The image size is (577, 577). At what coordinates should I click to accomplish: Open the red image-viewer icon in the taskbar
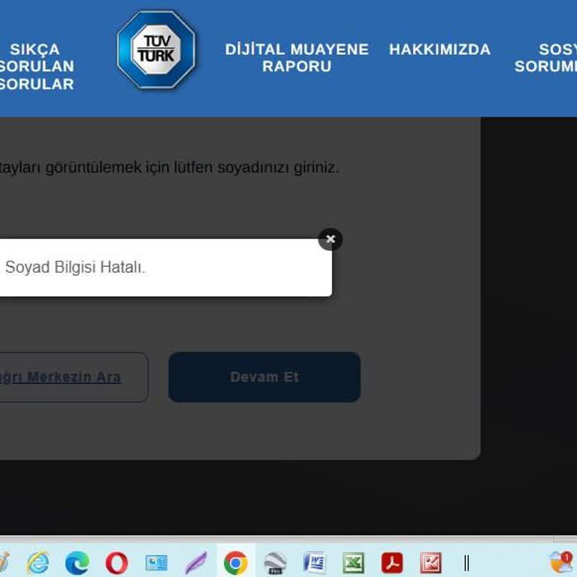point(430,562)
